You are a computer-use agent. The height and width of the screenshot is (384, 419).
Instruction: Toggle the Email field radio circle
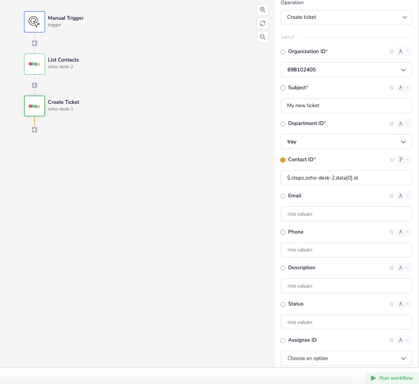pyautogui.click(x=283, y=196)
